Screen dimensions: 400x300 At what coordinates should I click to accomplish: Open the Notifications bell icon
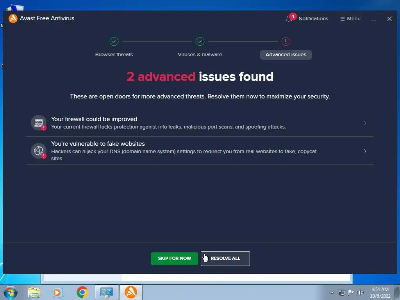pos(289,19)
